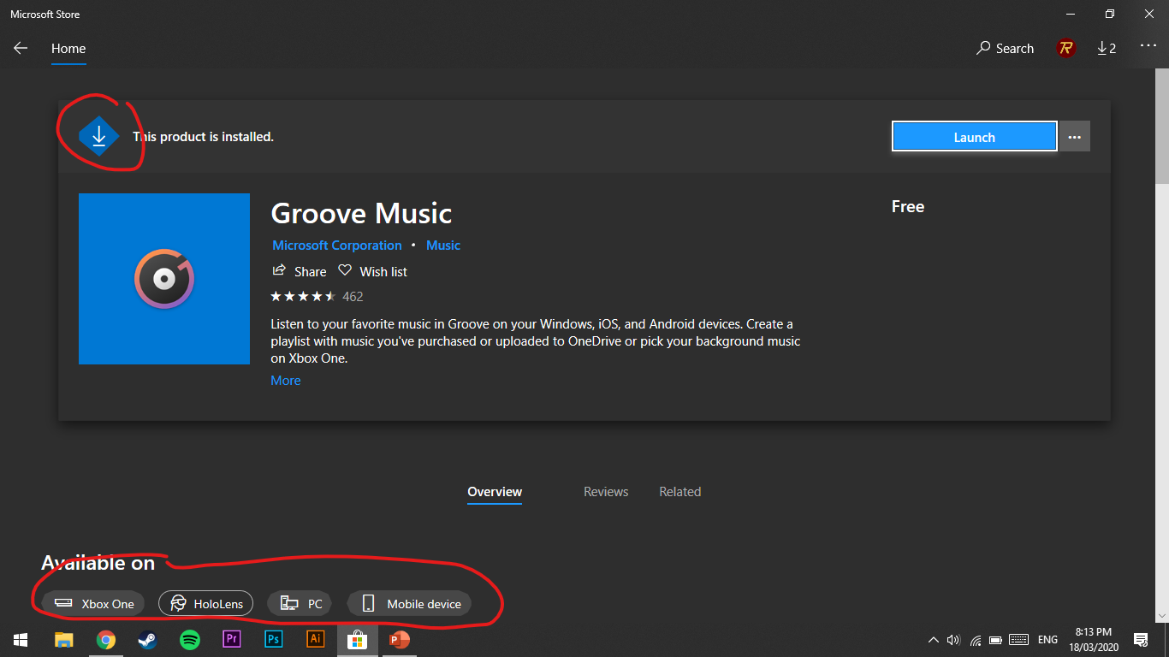Open the Action Center notifications icon
The height and width of the screenshot is (657, 1169).
pos(1141,640)
